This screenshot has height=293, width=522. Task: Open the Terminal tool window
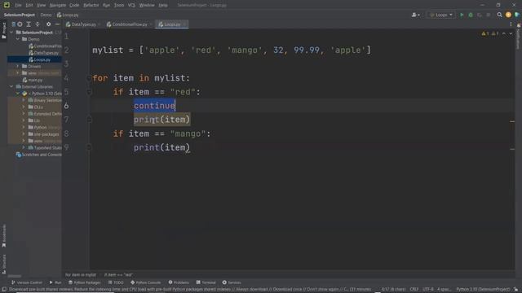pos(206,282)
